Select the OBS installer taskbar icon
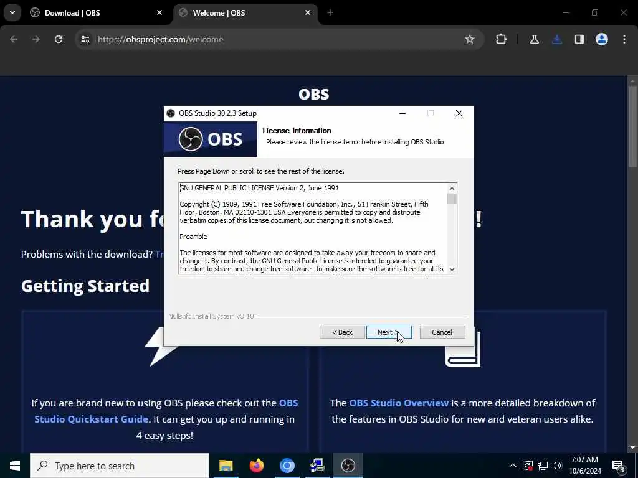The image size is (638, 478). click(348, 466)
